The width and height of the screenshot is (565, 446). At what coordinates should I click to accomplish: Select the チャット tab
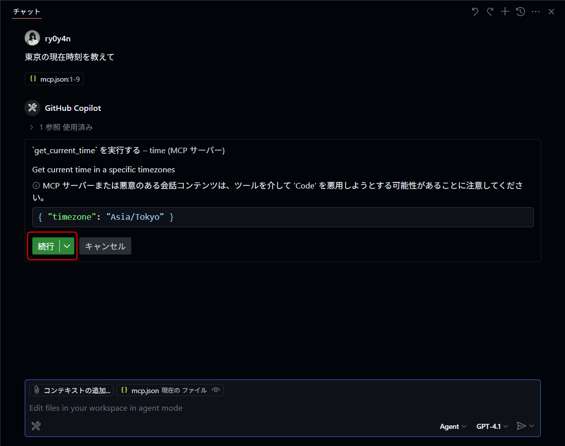[27, 12]
